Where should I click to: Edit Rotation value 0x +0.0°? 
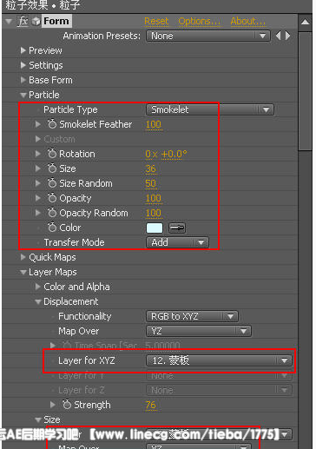click(166, 154)
